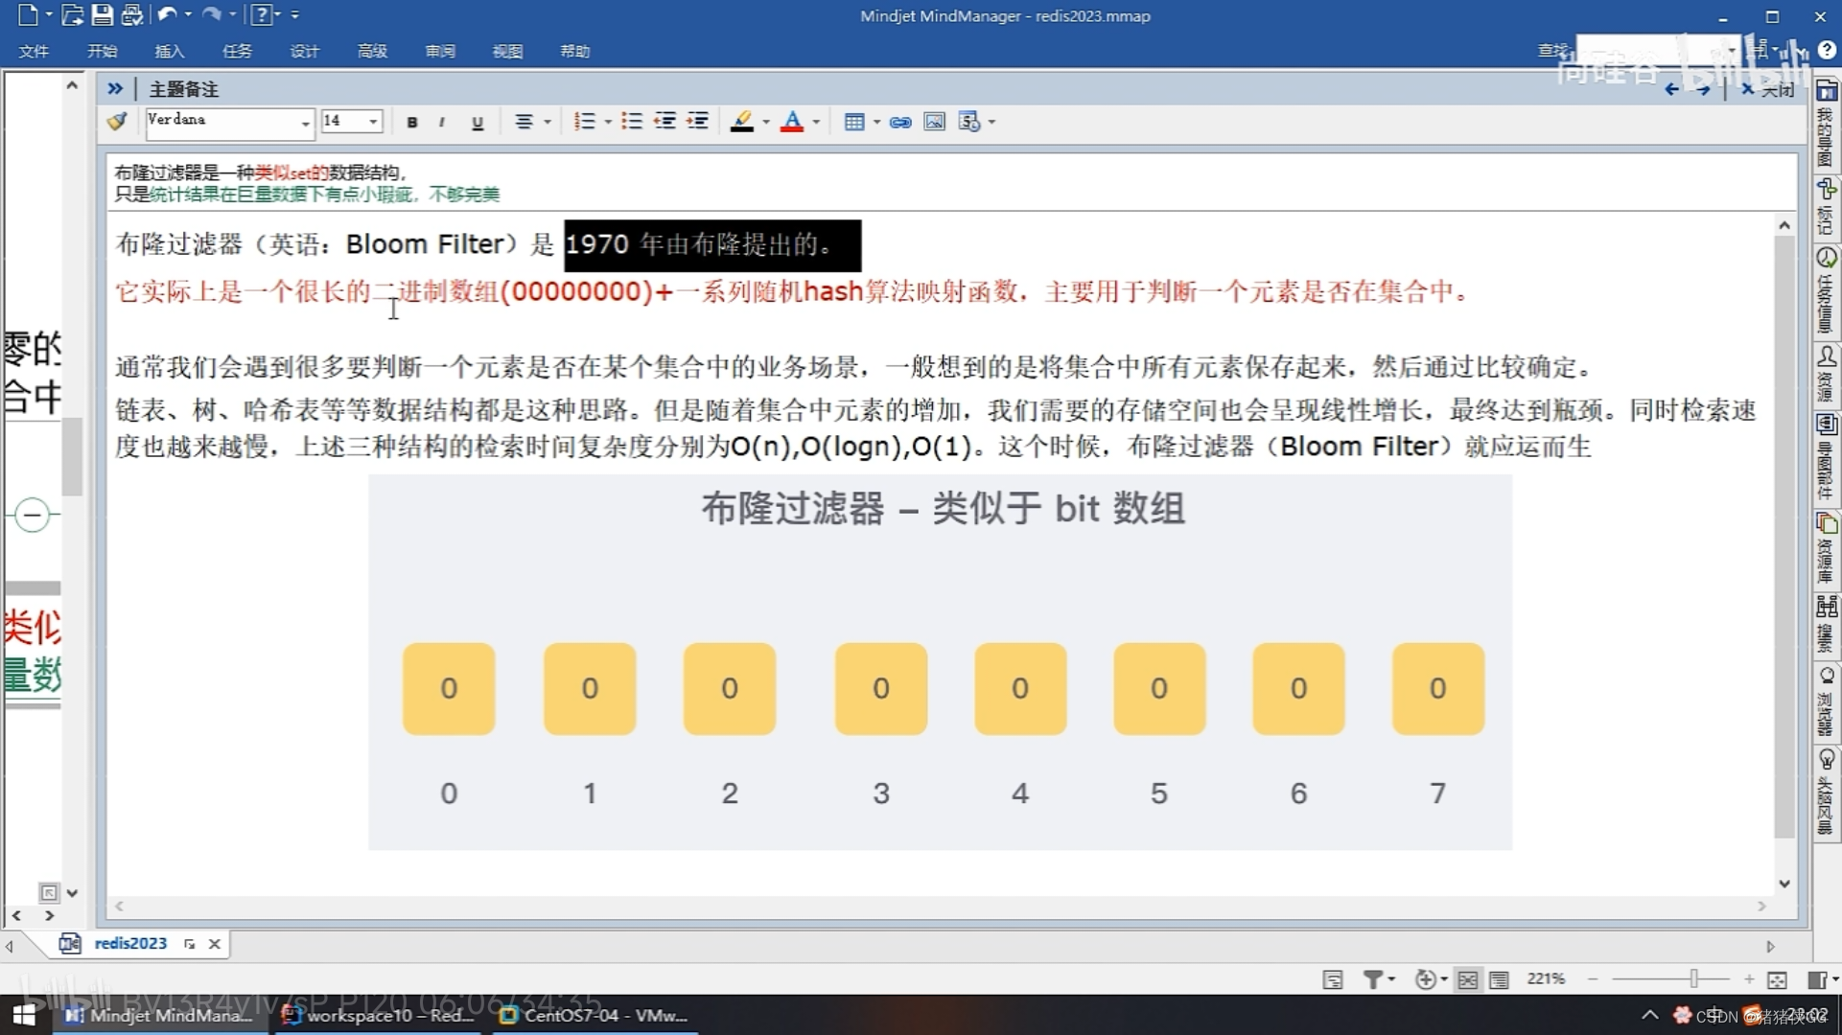
Task: Decrease the paragraph indent
Action: [665, 122]
